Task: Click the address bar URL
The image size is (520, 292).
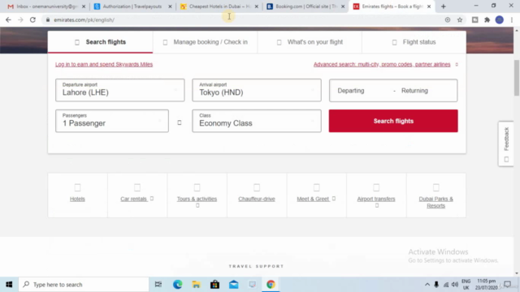Action: click(x=84, y=19)
